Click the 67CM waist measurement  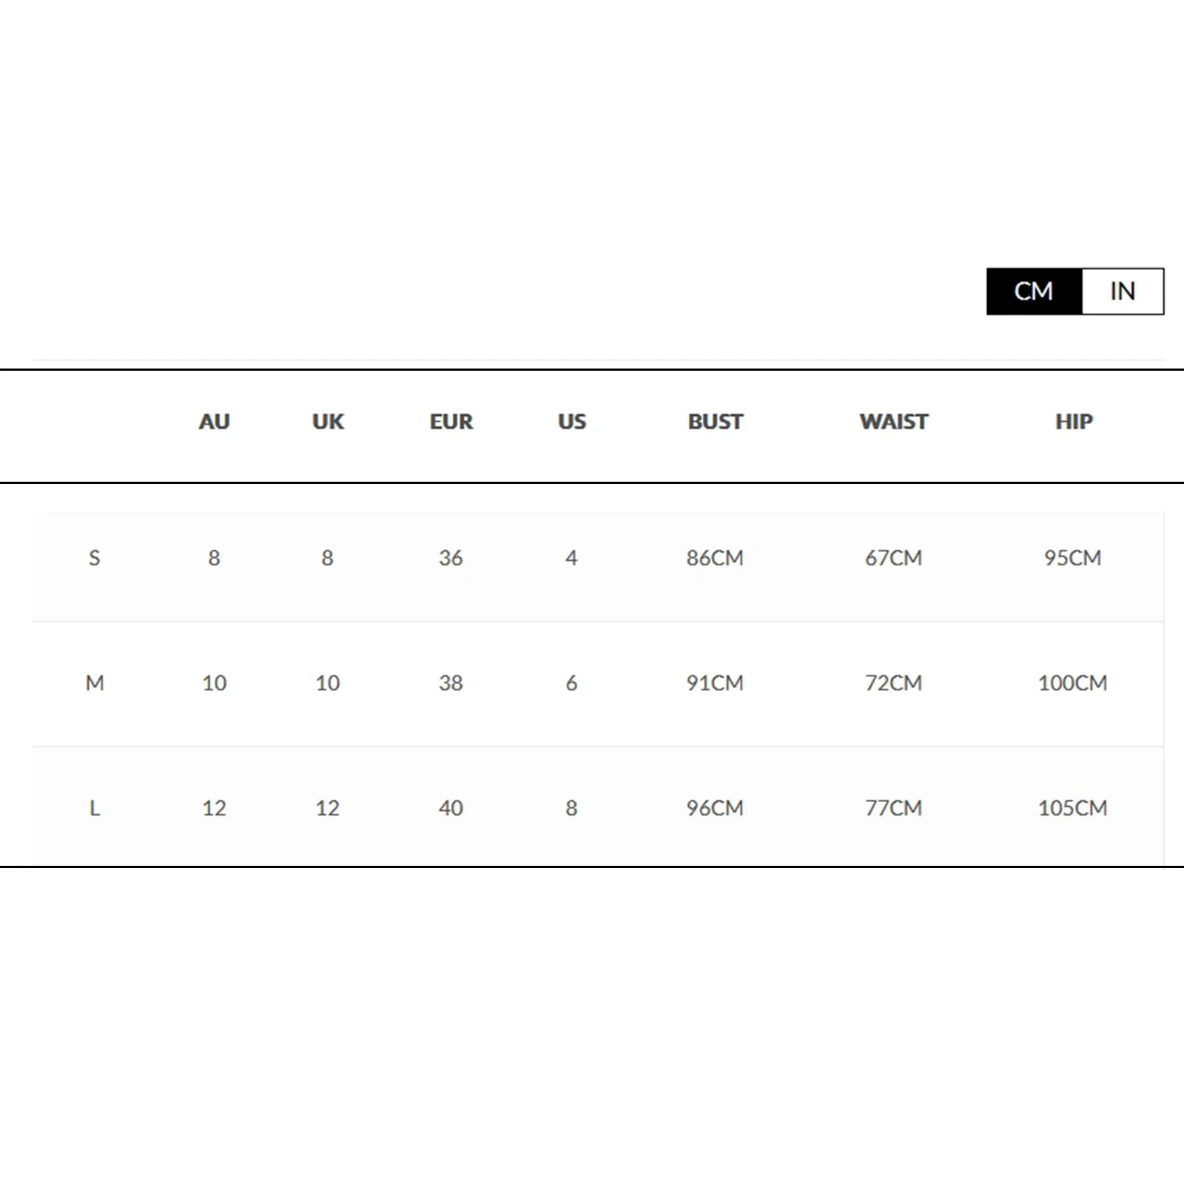[893, 558]
